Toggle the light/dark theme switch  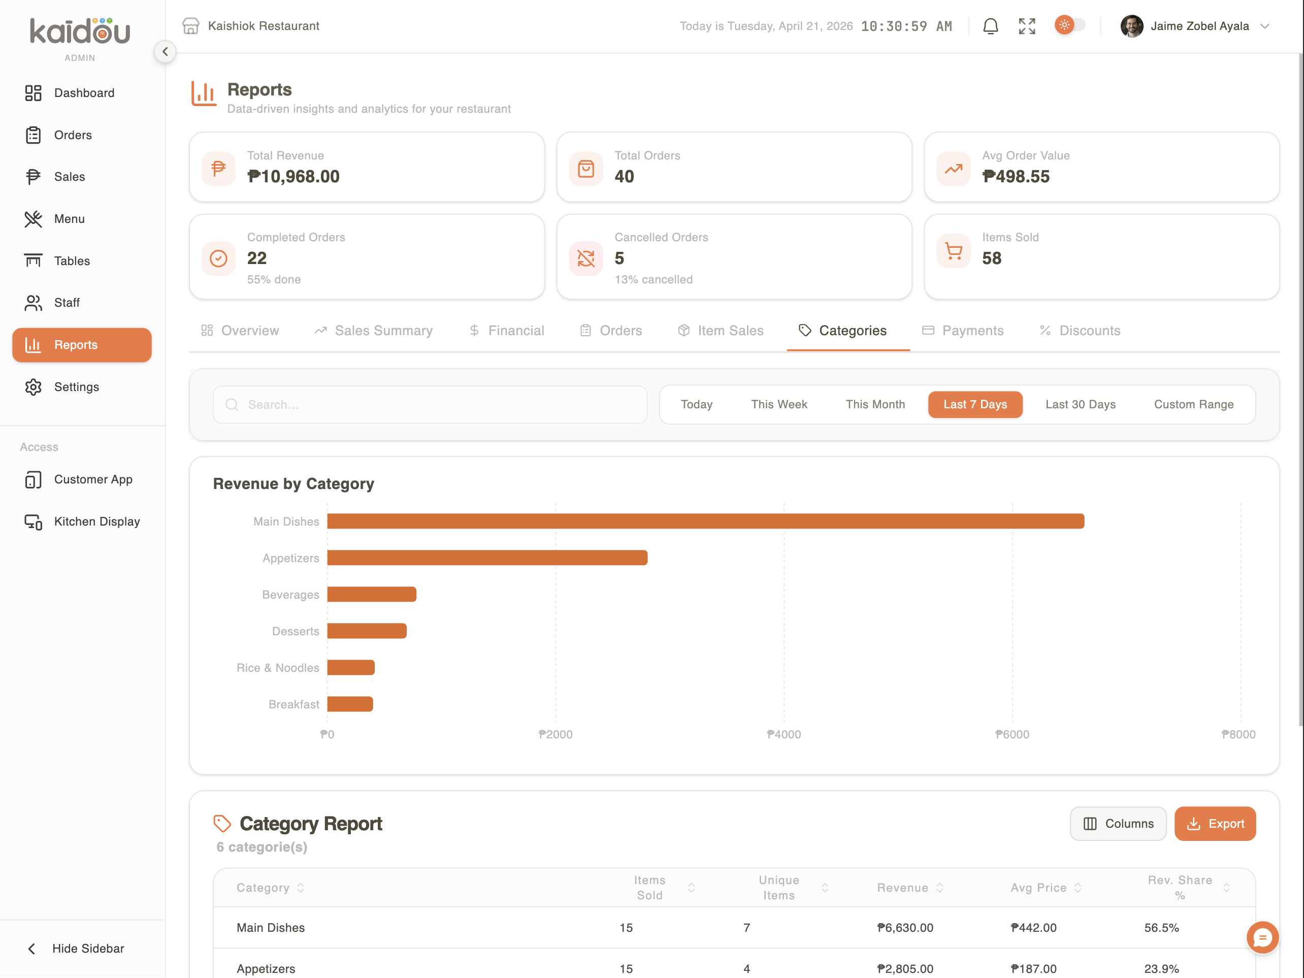(1070, 25)
